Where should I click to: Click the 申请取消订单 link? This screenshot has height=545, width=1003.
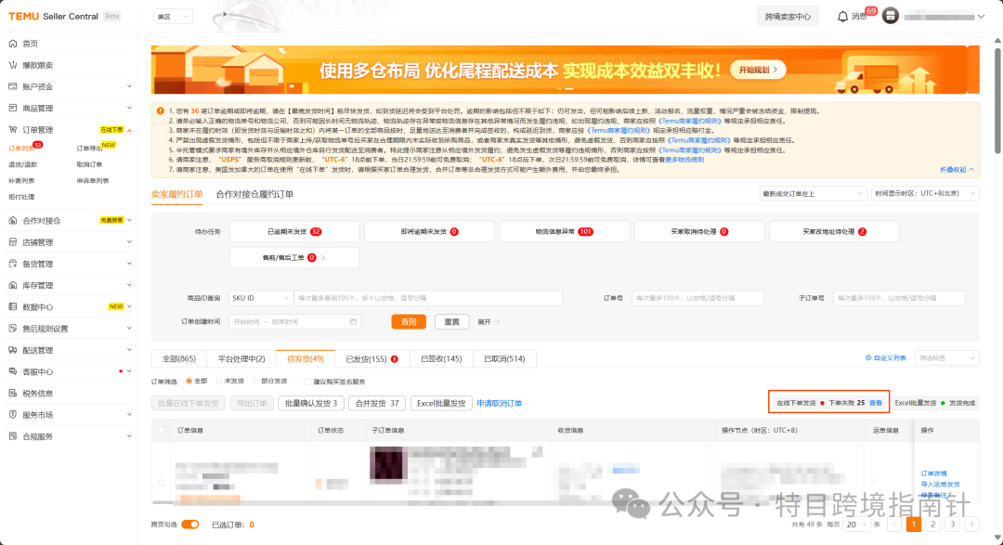click(x=500, y=404)
